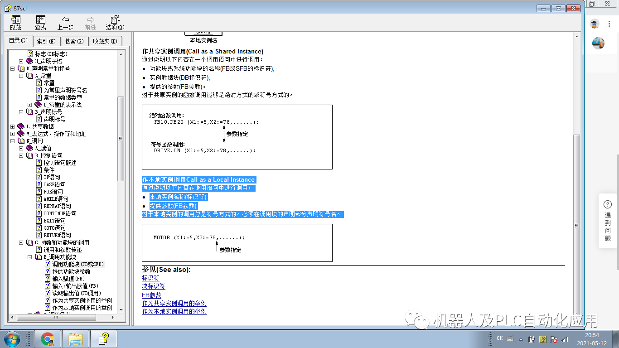
Task: Click topic icon for 控制语句概述
Action: coord(39,163)
